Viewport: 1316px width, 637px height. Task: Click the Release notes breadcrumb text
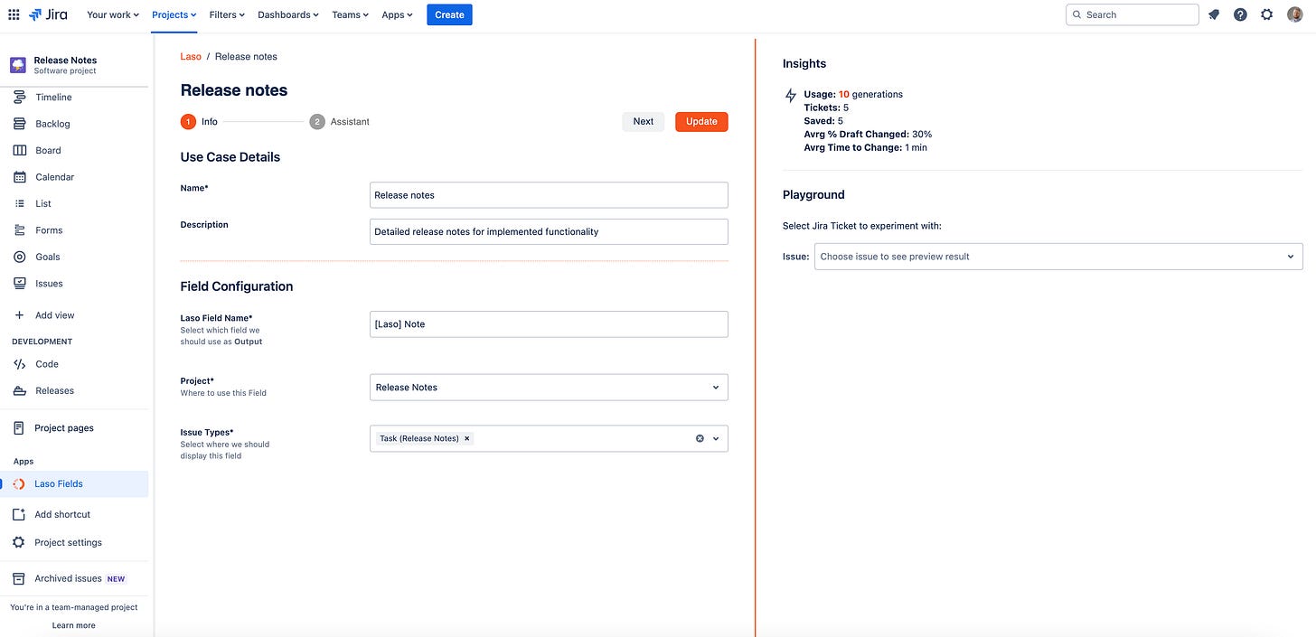(x=246, y=56)
